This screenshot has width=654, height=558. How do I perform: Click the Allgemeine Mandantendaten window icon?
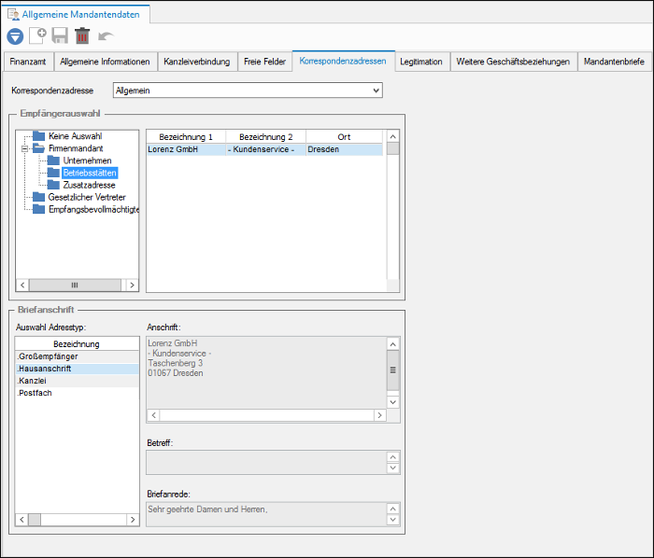coord(13,14)
